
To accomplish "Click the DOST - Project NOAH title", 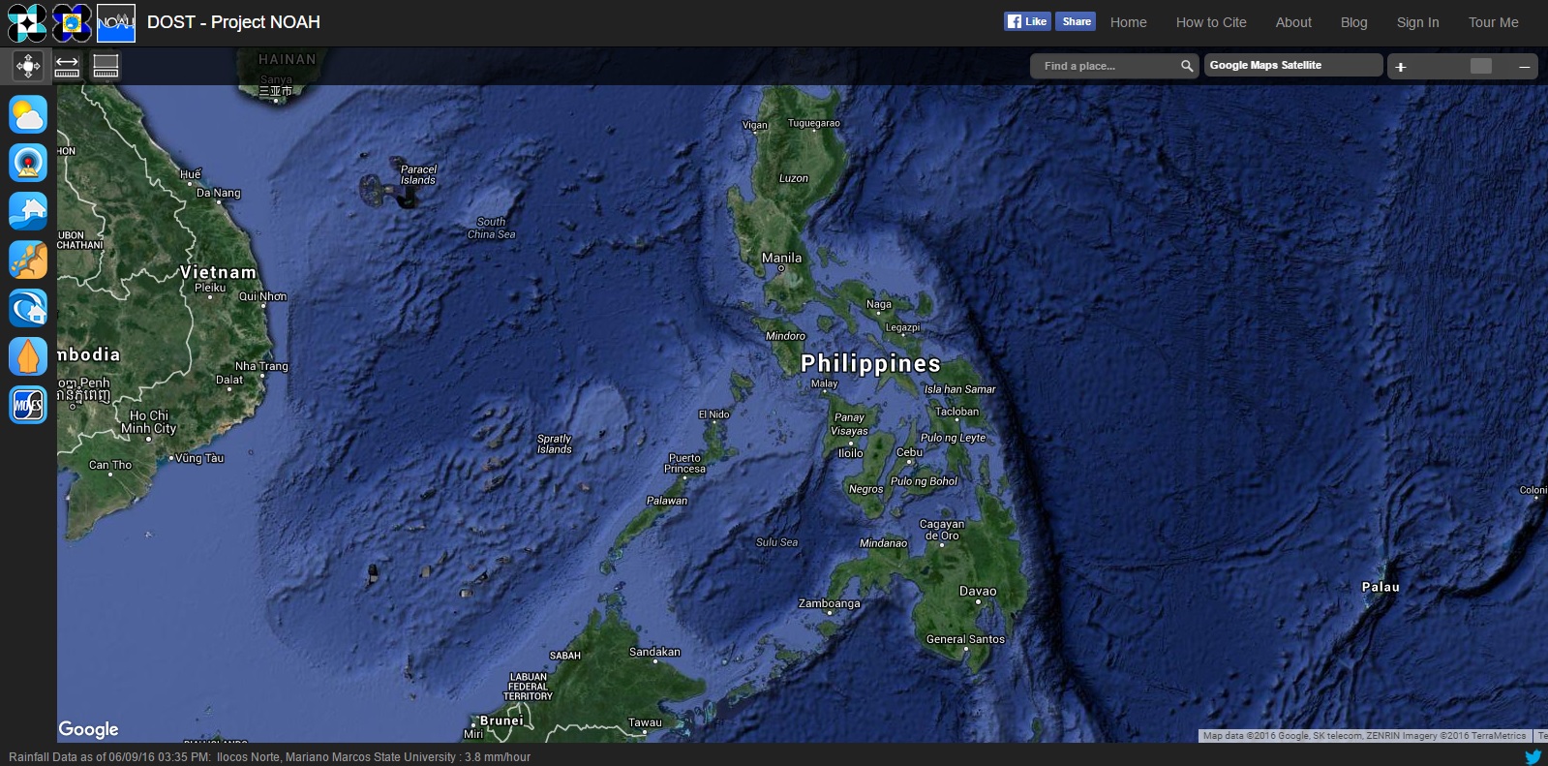I will click(233, 22).
